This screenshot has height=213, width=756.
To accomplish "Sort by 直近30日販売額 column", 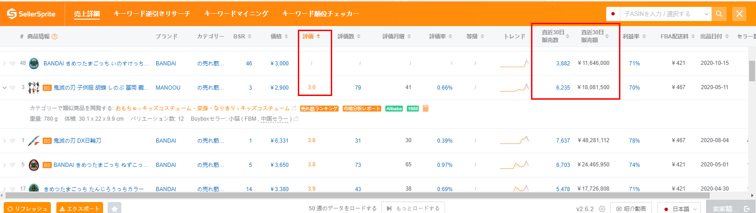I will click(x=595, y=36).
